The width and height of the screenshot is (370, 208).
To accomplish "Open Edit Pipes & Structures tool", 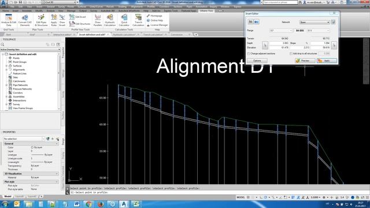I will (41, 20).
